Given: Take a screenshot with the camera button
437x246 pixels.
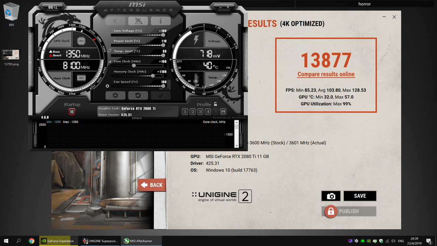Looking at the screenshot, I should (331, 196).
